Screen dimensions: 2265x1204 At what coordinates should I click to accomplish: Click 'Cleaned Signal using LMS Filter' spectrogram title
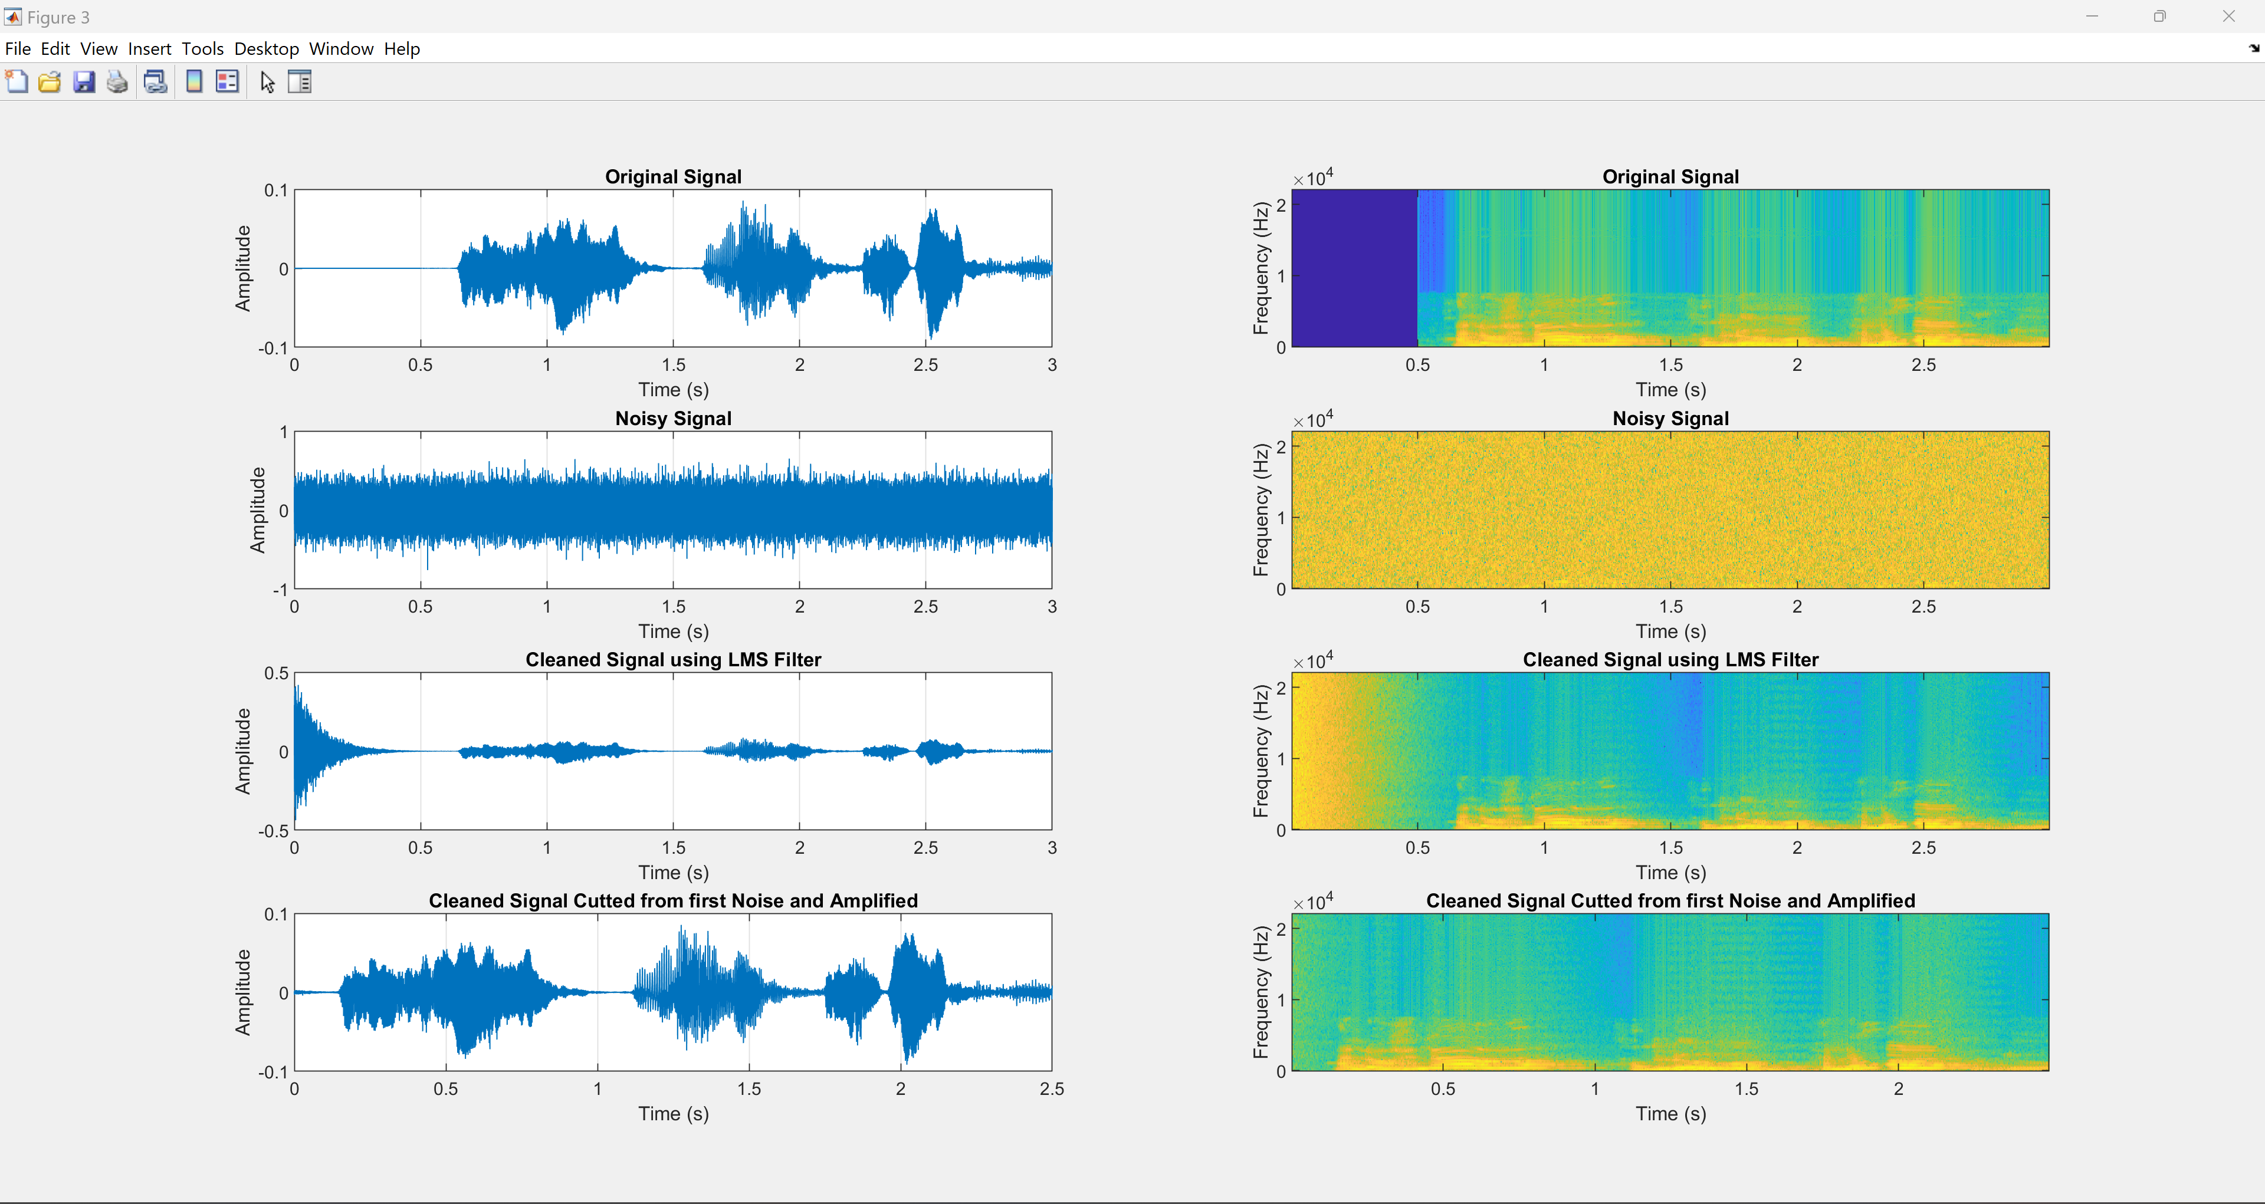point(1670,660)
